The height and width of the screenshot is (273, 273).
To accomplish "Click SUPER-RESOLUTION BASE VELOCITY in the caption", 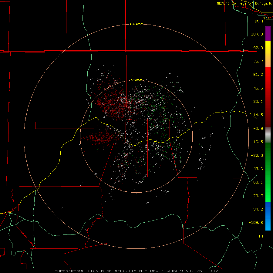I will pos(96,271).
